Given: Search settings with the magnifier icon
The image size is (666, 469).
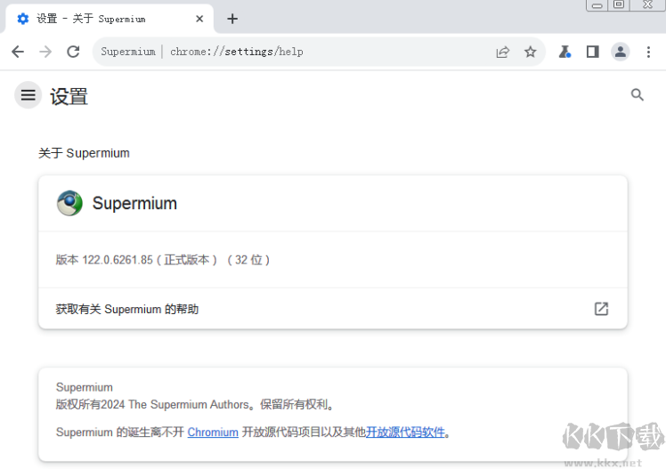Looking at the screenshot, I should point(638,94).
